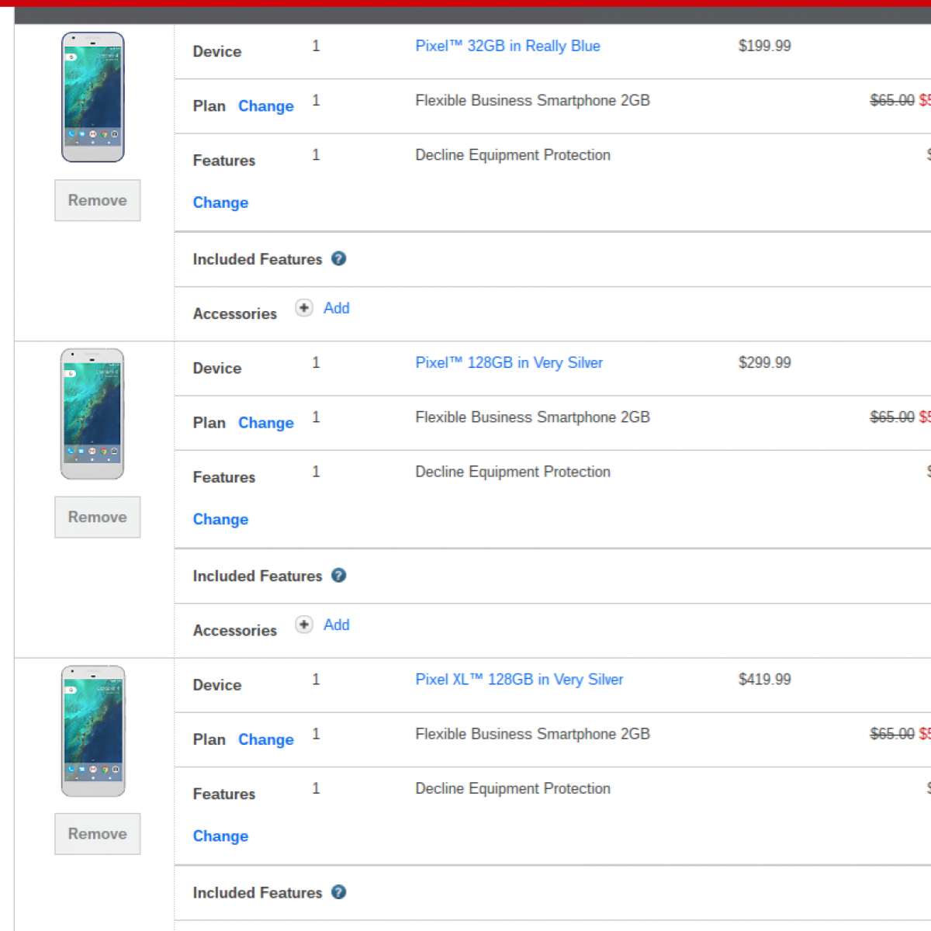Remove the Pixel XL 128GB device
The image size is (931, 931).
click(x=98, y=833)
